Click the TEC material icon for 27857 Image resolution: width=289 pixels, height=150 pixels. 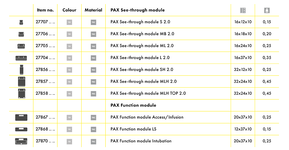94,82
